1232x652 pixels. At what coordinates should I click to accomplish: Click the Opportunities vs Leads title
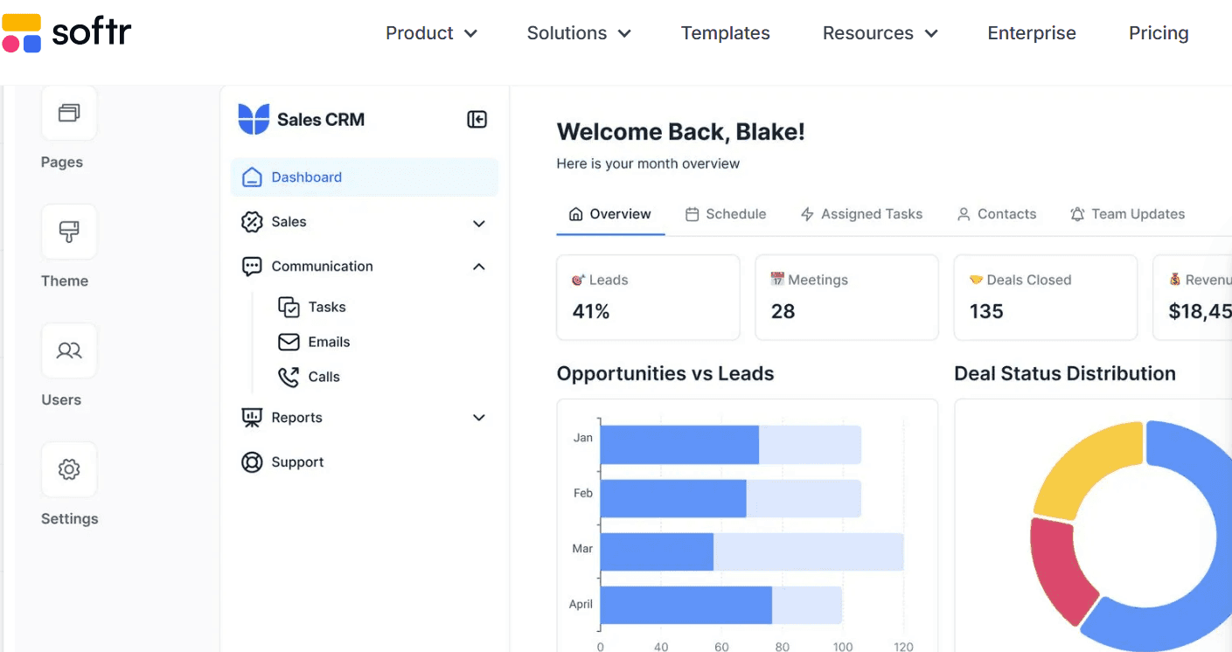pos(665,374)
